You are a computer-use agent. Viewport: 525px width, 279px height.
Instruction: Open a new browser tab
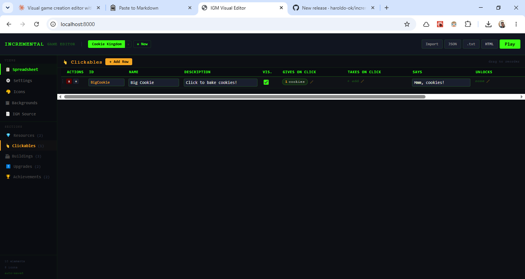[387, 8]
